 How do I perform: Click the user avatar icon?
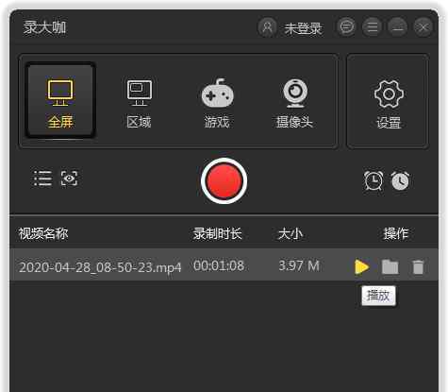point(267,27)
